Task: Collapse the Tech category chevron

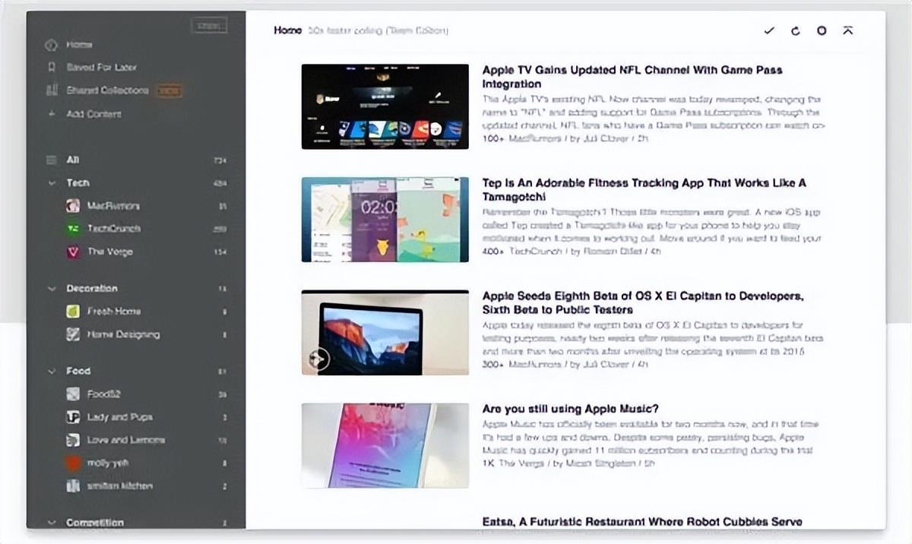Action: 52,183
